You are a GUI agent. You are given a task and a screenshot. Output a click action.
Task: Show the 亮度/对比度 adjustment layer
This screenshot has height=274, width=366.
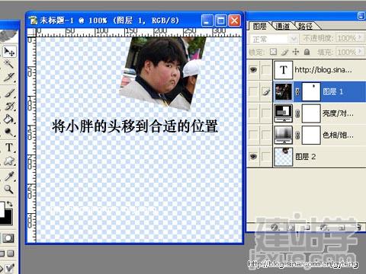[253, 113]
